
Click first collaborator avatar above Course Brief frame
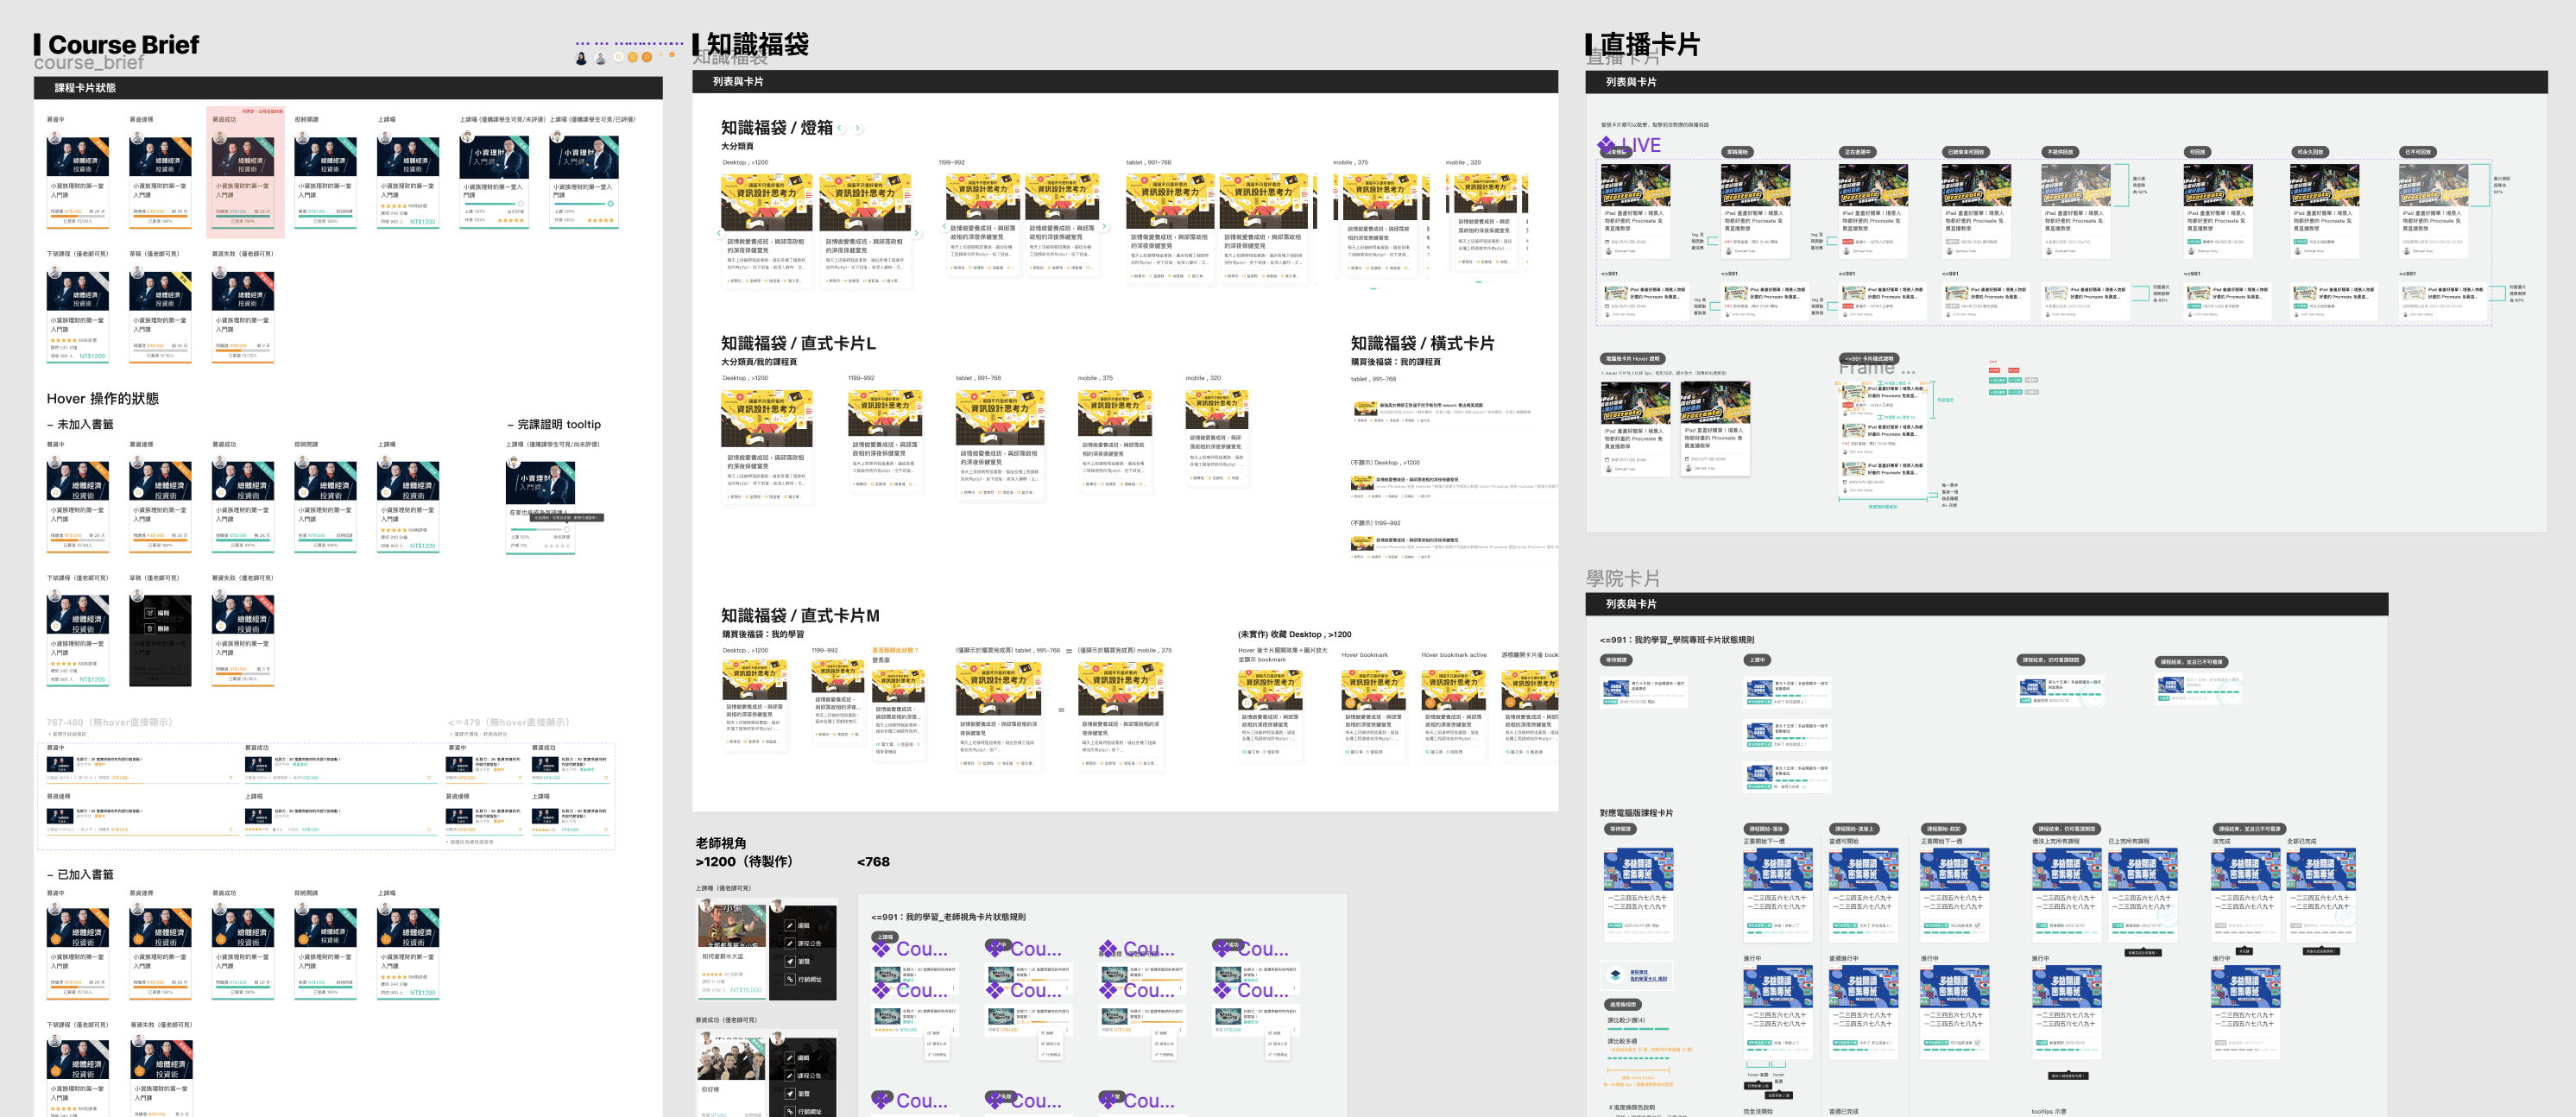tap(581, 58)
